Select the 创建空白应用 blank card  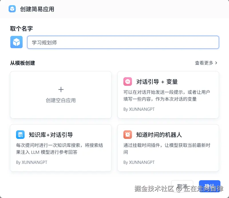[61, 95]
